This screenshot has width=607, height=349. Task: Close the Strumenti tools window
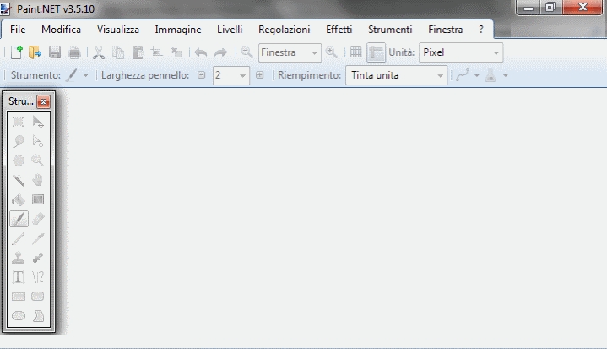(43, 102)
